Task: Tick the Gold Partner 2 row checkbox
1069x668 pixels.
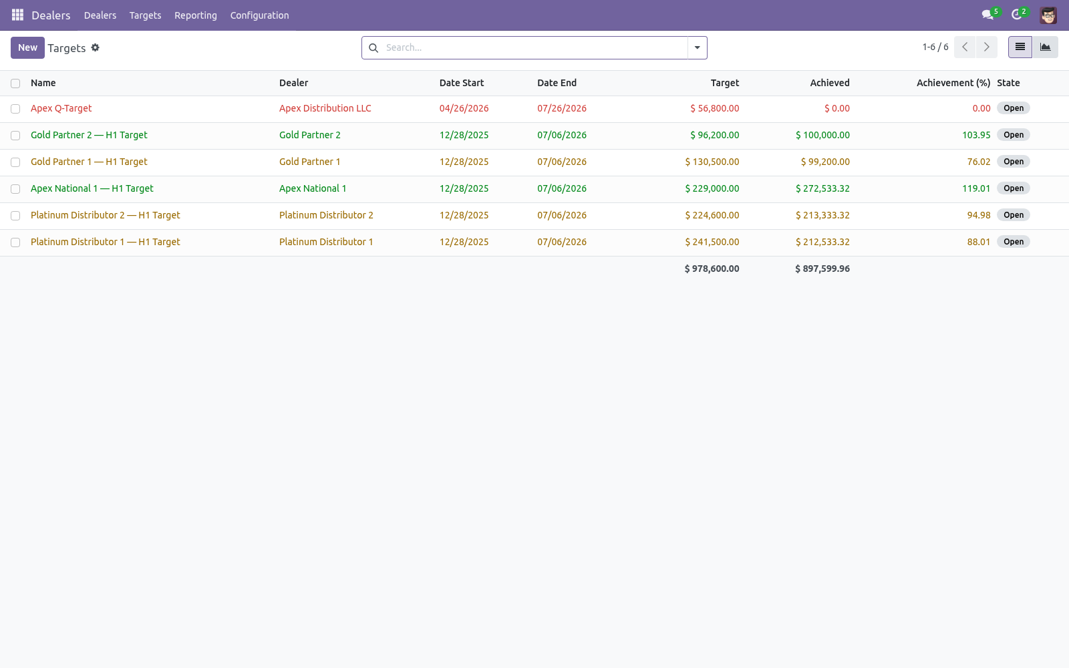Action: tap(15, 136)
